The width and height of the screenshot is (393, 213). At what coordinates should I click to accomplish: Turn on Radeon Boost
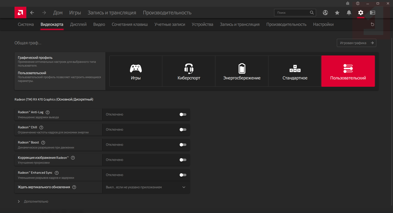[183, 145]
